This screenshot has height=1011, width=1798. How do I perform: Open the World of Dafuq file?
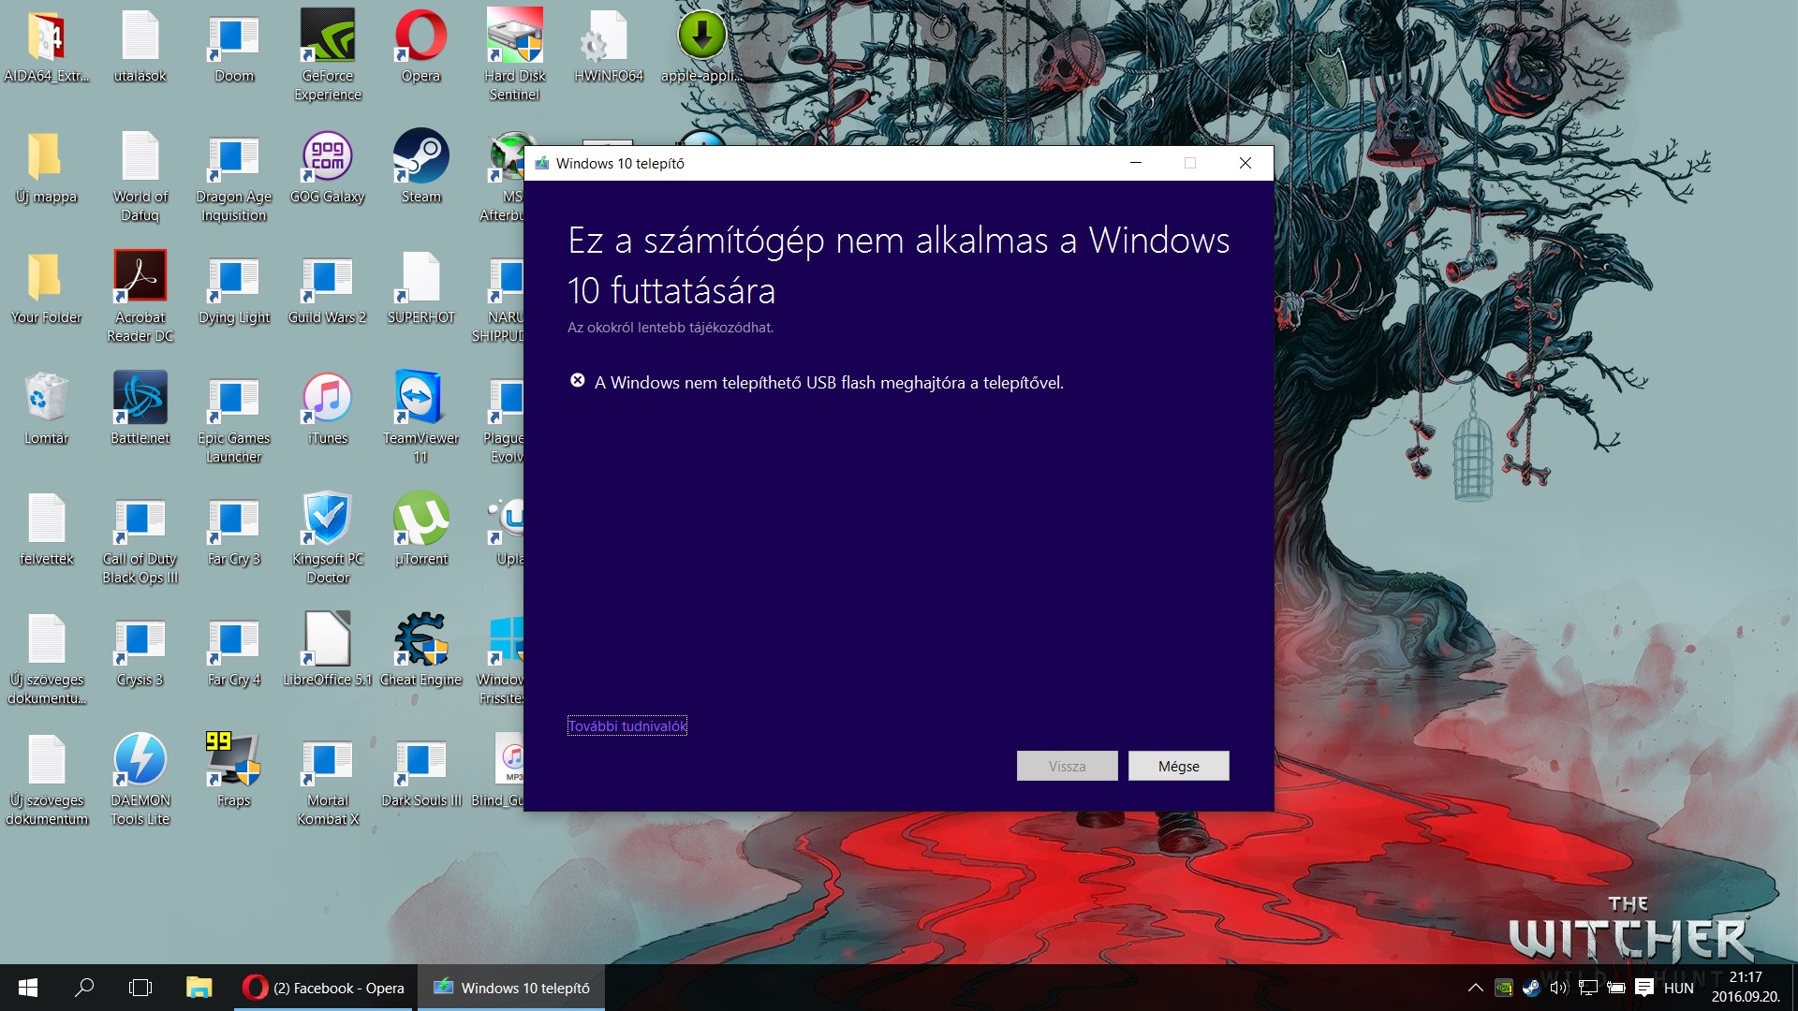pyautogui.click(x=140, y=176)
